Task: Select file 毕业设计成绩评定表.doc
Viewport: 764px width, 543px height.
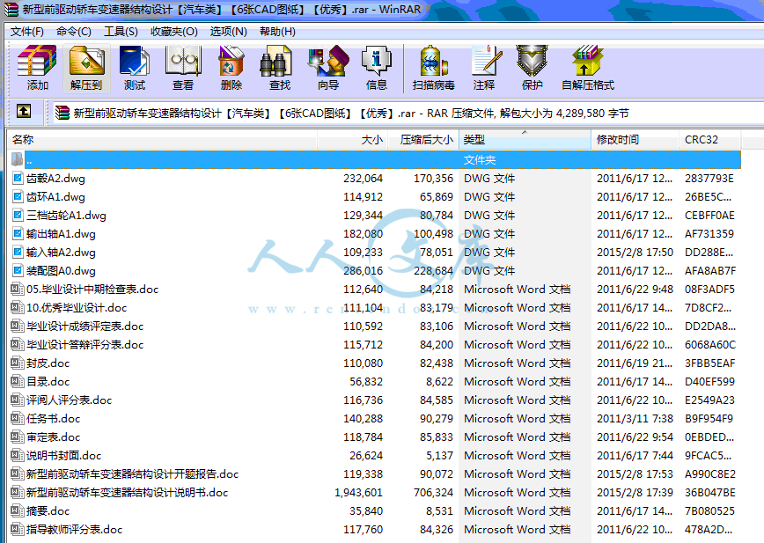Action: 84,327
